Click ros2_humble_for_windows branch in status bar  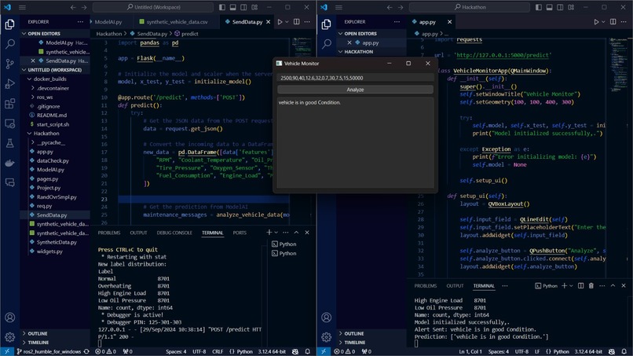click(x=49, y=351)
